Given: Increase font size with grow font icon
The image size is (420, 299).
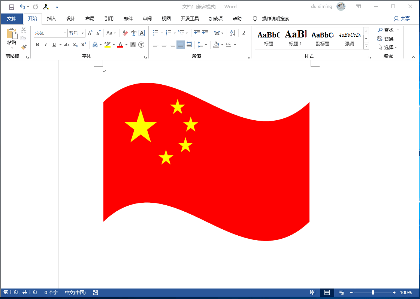Looking at the screenshot, I should 90,33.
